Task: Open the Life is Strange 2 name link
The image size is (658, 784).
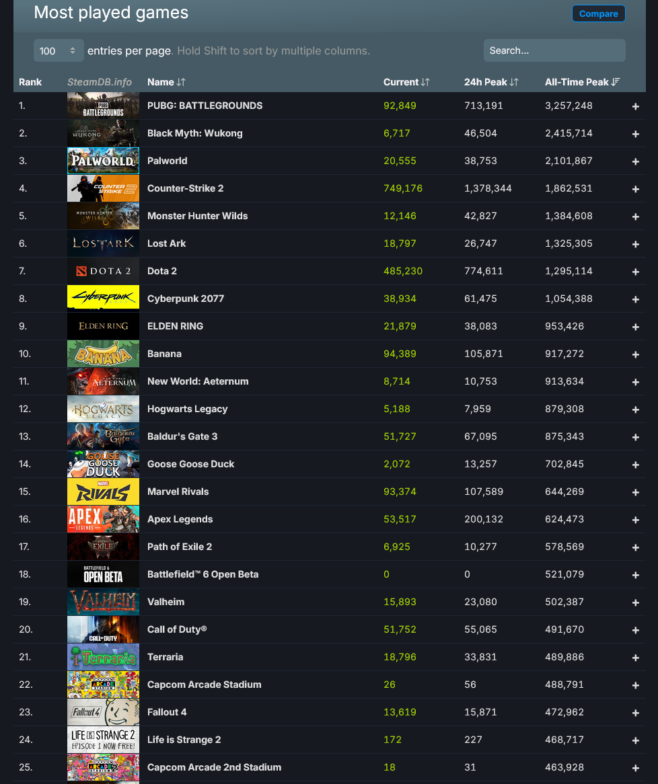Action: pyautogui.click(x=184, y=740)
